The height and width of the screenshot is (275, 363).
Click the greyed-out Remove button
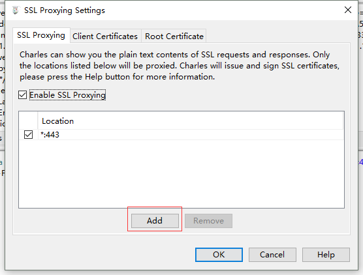click(x=208, y=221)
